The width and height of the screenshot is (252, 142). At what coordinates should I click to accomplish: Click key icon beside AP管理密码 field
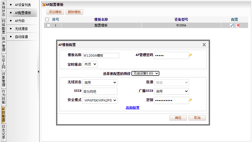point(190,55)
